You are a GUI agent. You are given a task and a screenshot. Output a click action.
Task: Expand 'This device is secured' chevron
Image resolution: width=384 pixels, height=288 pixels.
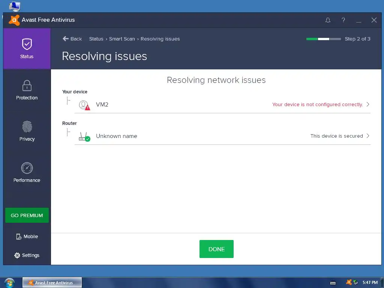[368, 136]
